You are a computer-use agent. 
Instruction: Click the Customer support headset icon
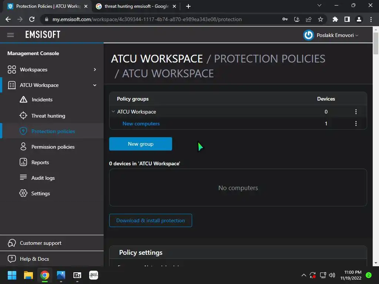(11, 243)
